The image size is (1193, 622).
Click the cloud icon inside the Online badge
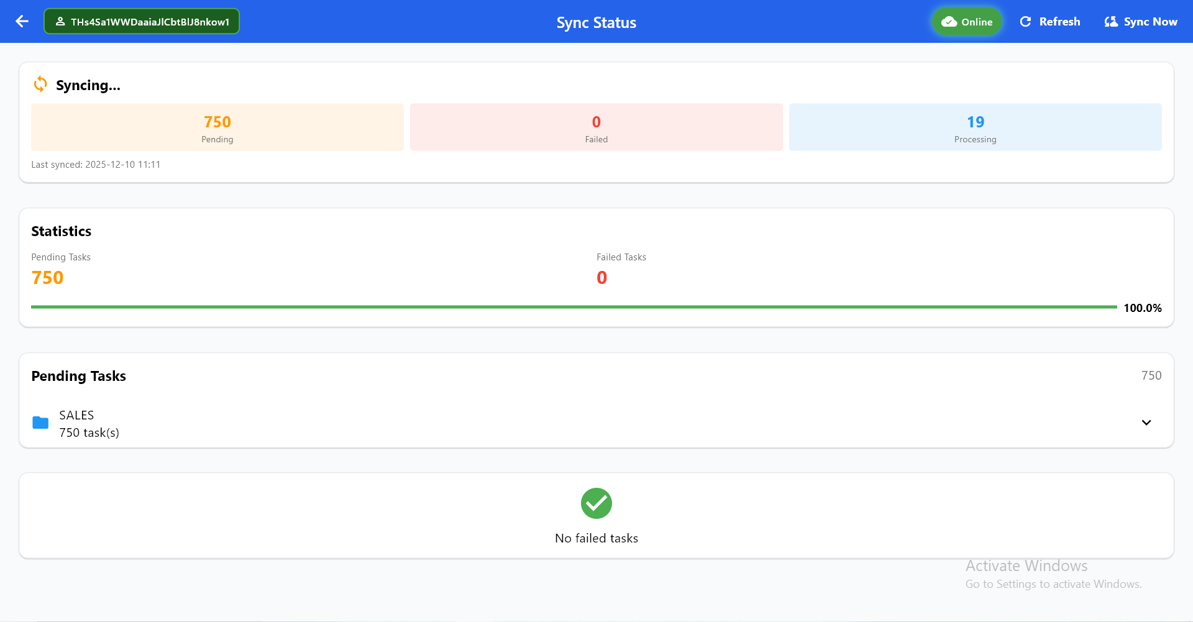pos(949,21)
